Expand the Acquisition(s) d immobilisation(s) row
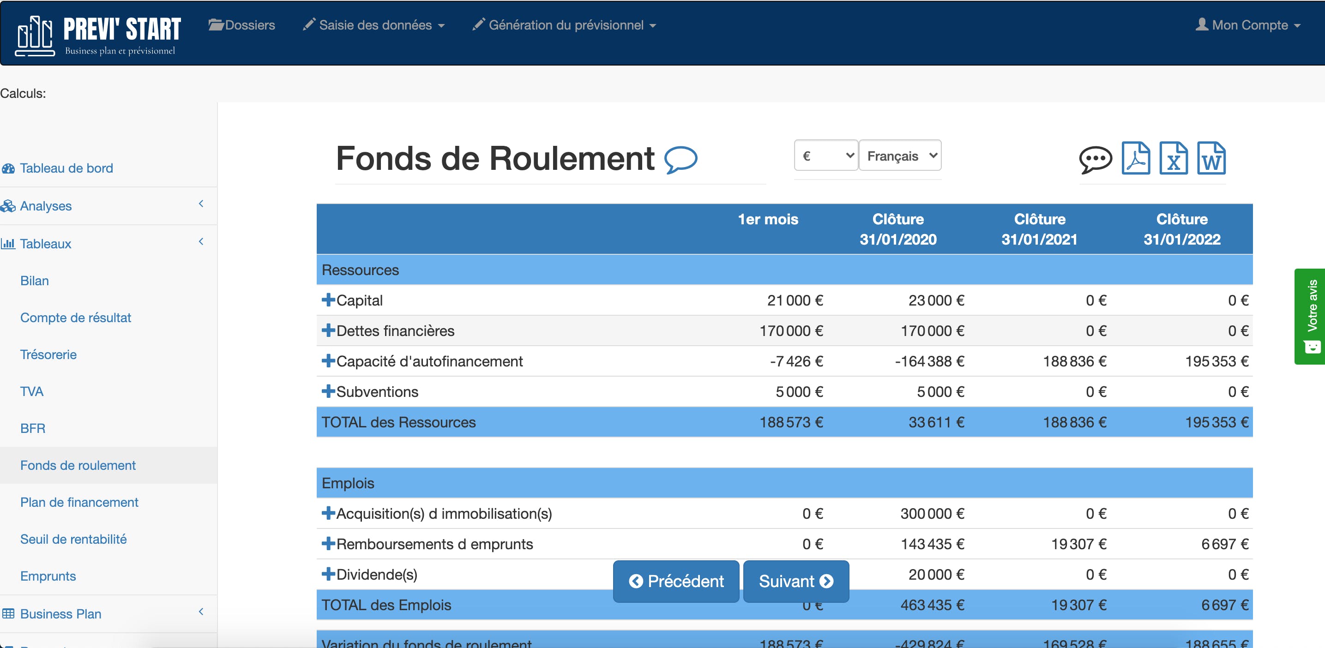The width and height of the screenshot is (1325, 648). coord(328,513)
